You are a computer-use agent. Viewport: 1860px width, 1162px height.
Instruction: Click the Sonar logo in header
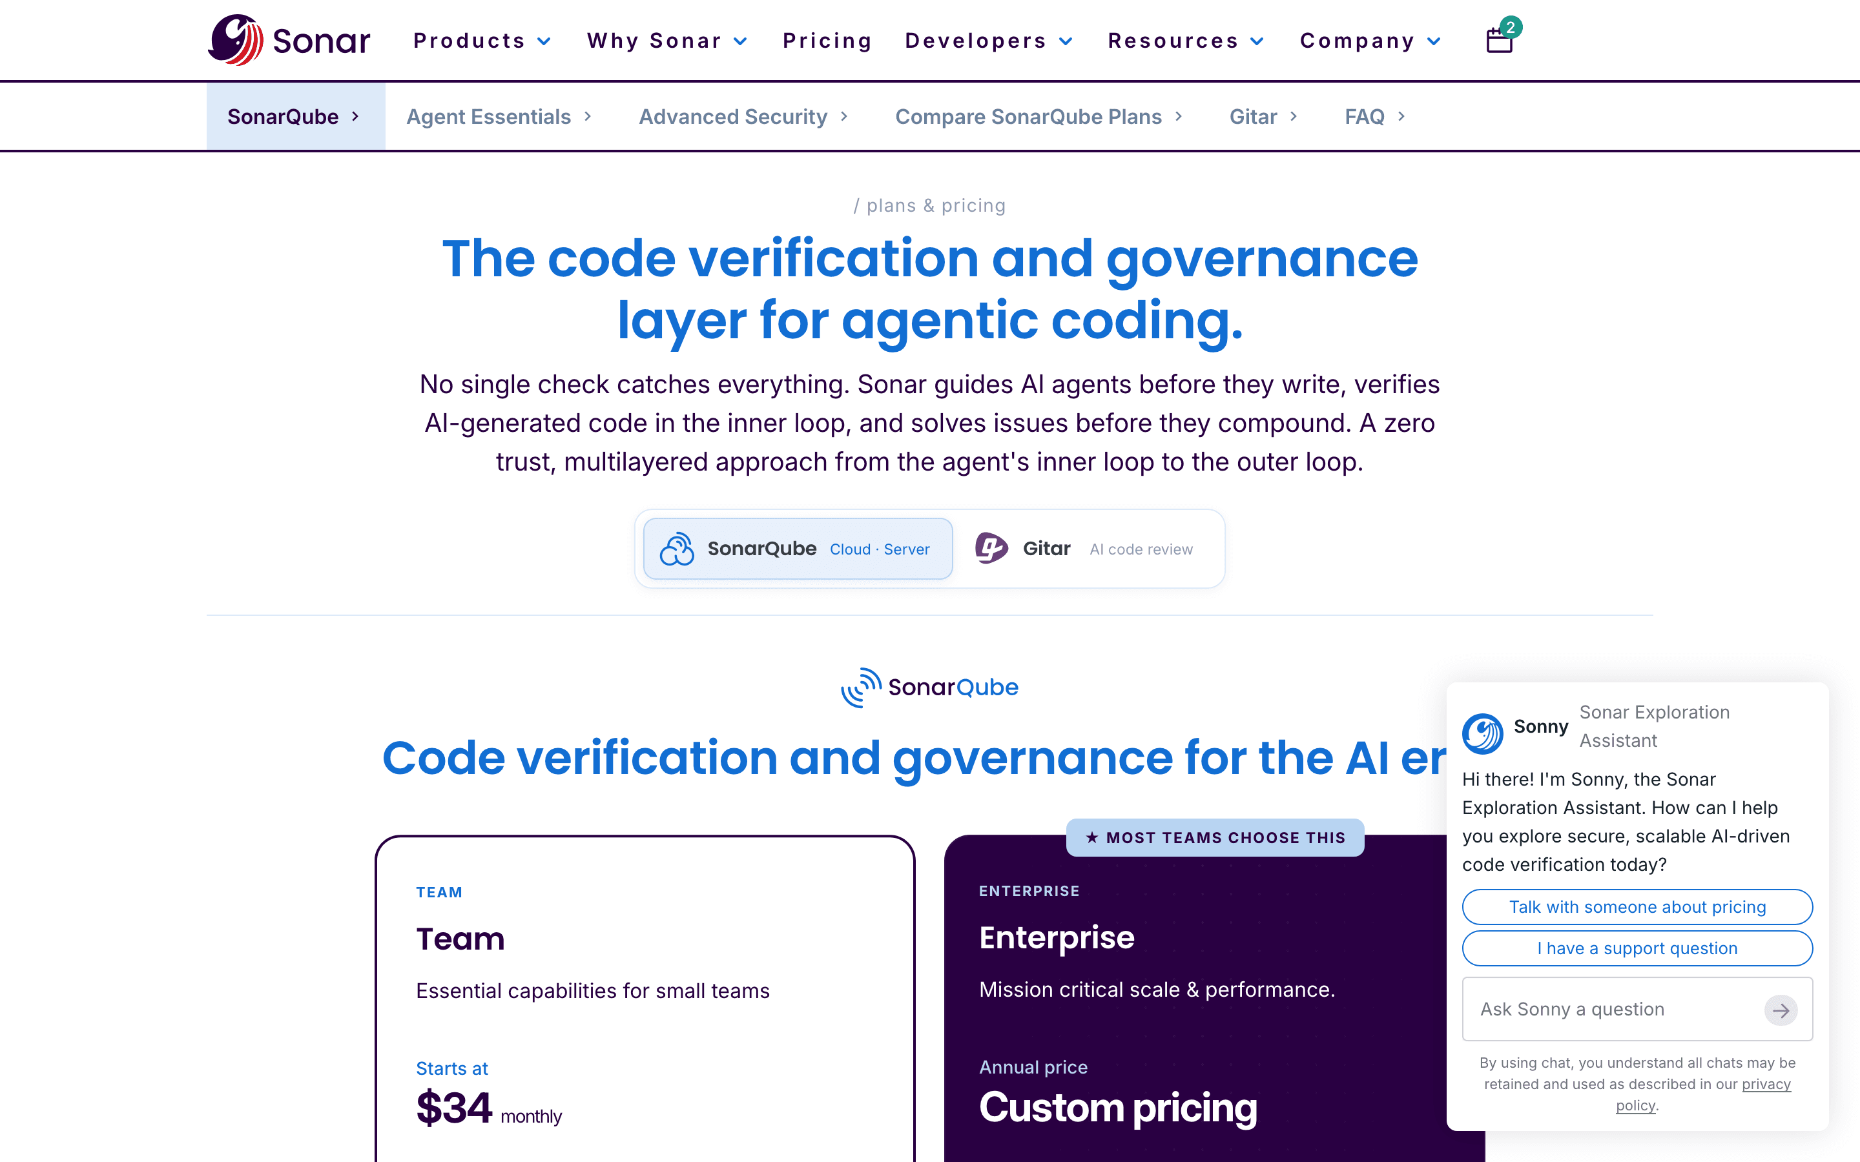pyautogui.click(x=289, y=40)
